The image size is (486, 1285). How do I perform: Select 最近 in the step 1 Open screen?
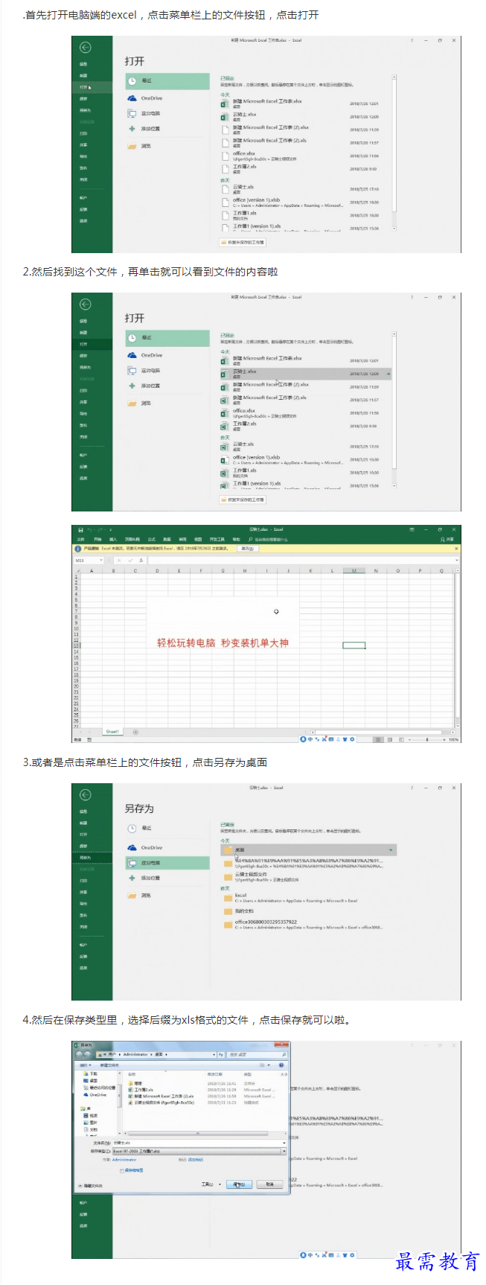tap(167, 80)
